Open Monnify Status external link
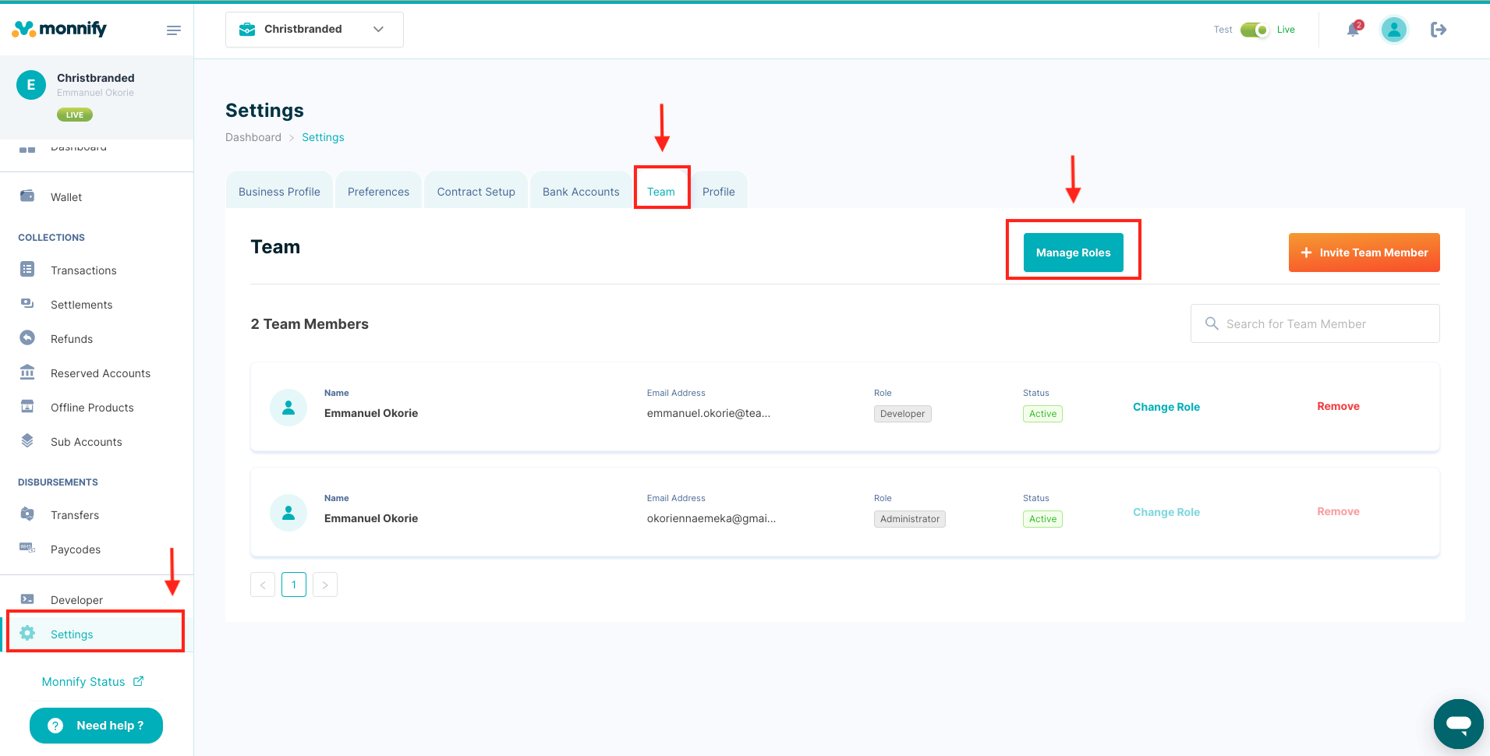The width and height of the screenshot is (1490, 756). click(92, 681)
